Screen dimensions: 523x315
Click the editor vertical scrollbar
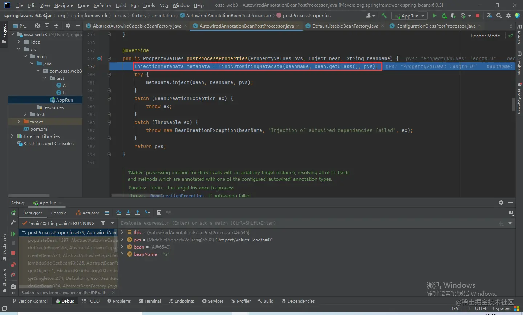click(514, 105)
